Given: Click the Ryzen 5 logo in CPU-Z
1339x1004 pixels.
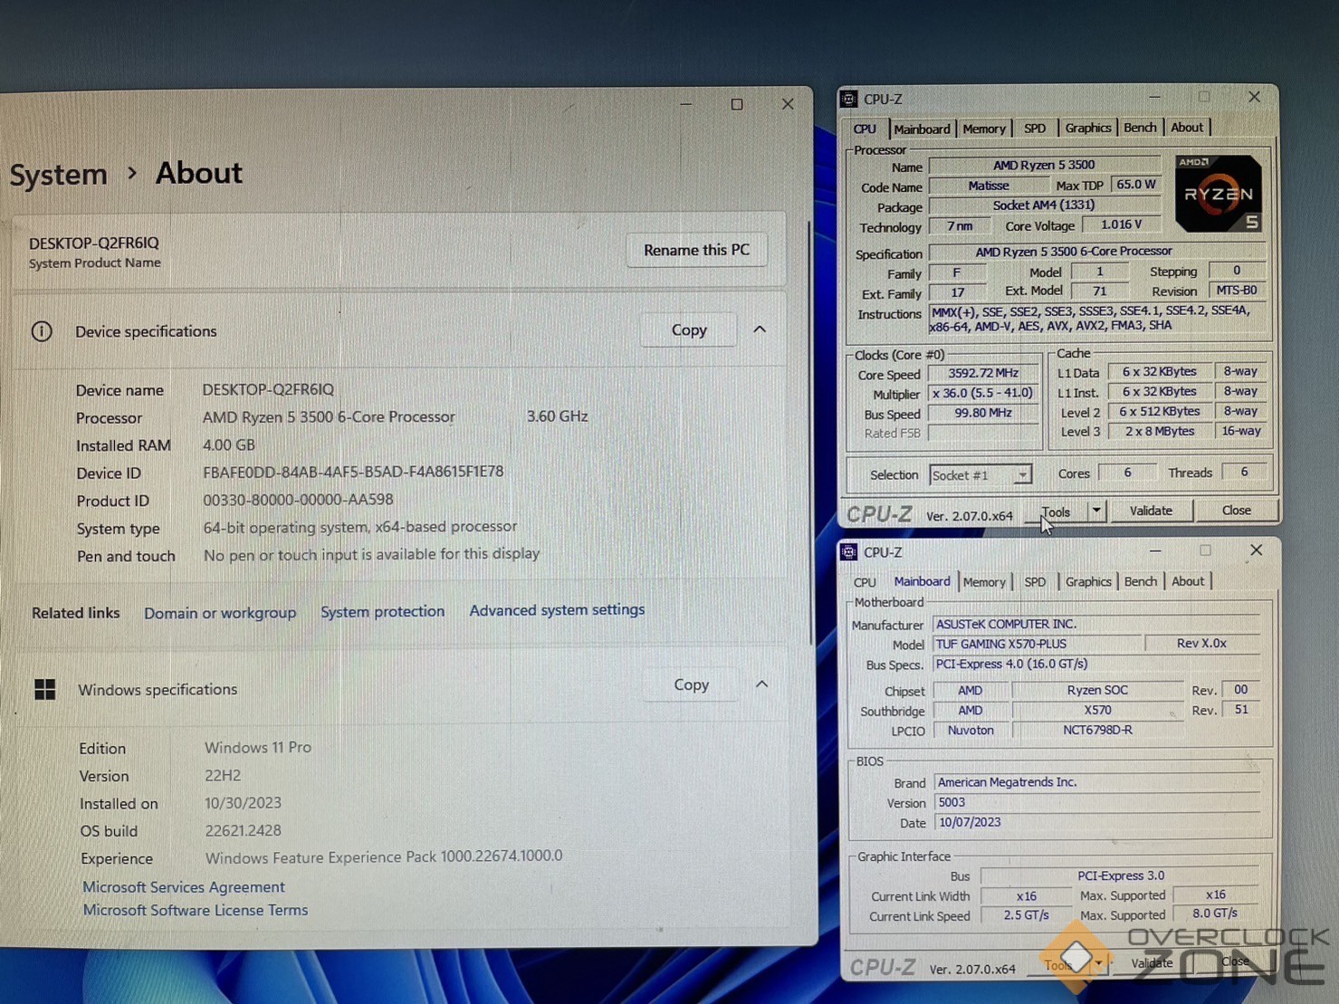Looking at the screenshot, I should 1218,193.
